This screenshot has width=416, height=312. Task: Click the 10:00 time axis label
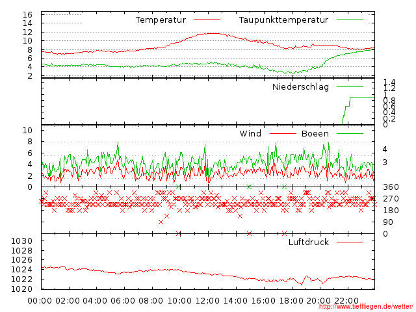coord(179,301)
